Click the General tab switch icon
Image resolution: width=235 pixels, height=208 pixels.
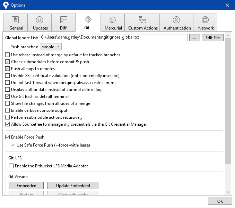(x=15, y=20)
